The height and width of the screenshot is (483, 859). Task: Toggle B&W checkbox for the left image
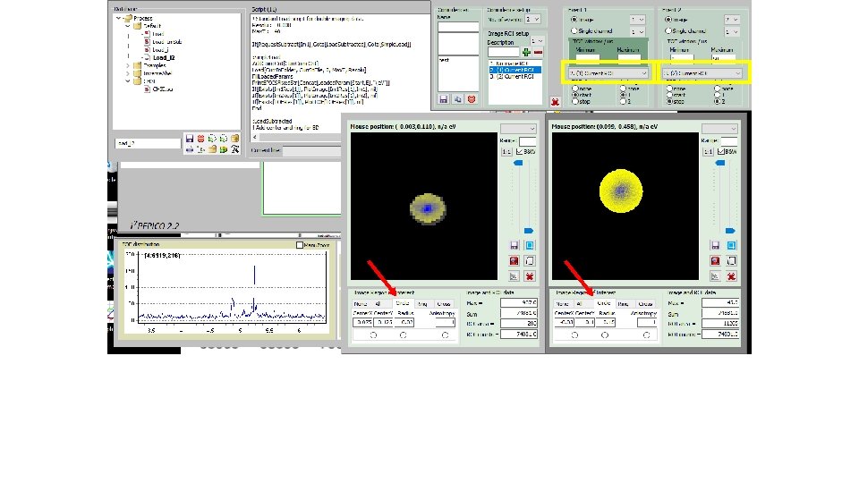[519, 151]
